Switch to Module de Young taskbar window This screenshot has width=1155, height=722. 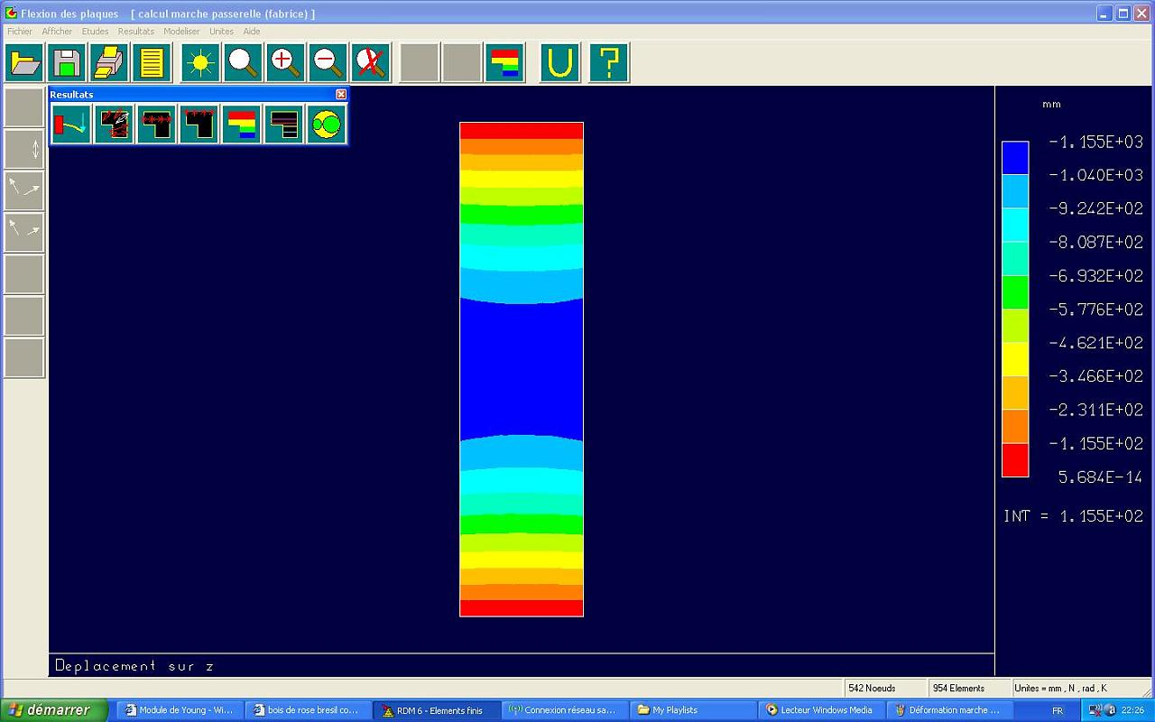click(x=180, y=710)
